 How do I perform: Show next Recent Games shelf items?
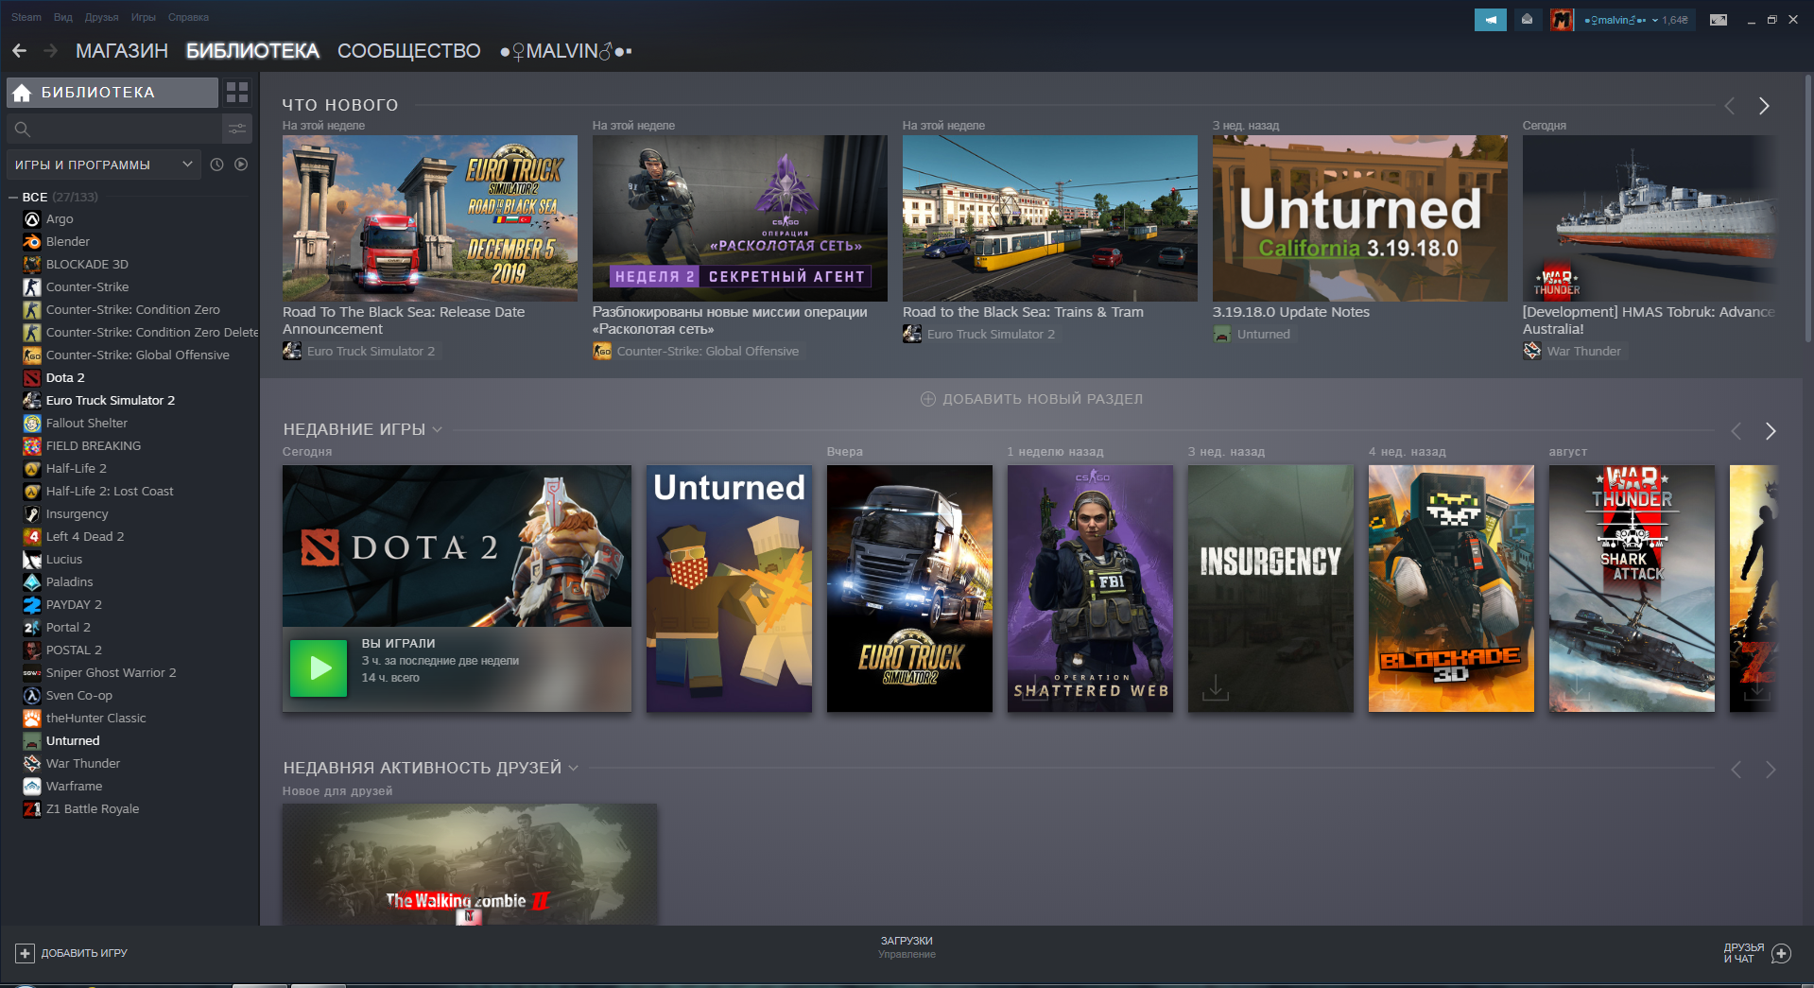point(1771,431)
